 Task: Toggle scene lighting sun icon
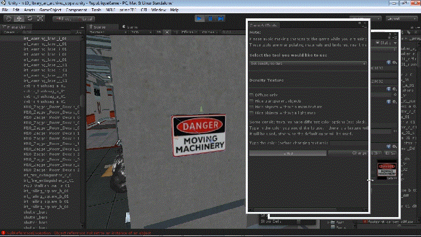pyautogui.click(x=167, y=33)
